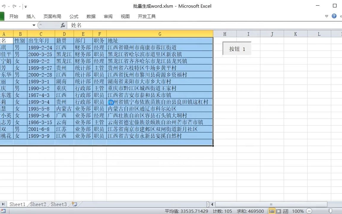The height and width of the screenshot is (214, 342).
Task: Click the Undo icon on Quick Access Toolbar
Action: point(4,6)
